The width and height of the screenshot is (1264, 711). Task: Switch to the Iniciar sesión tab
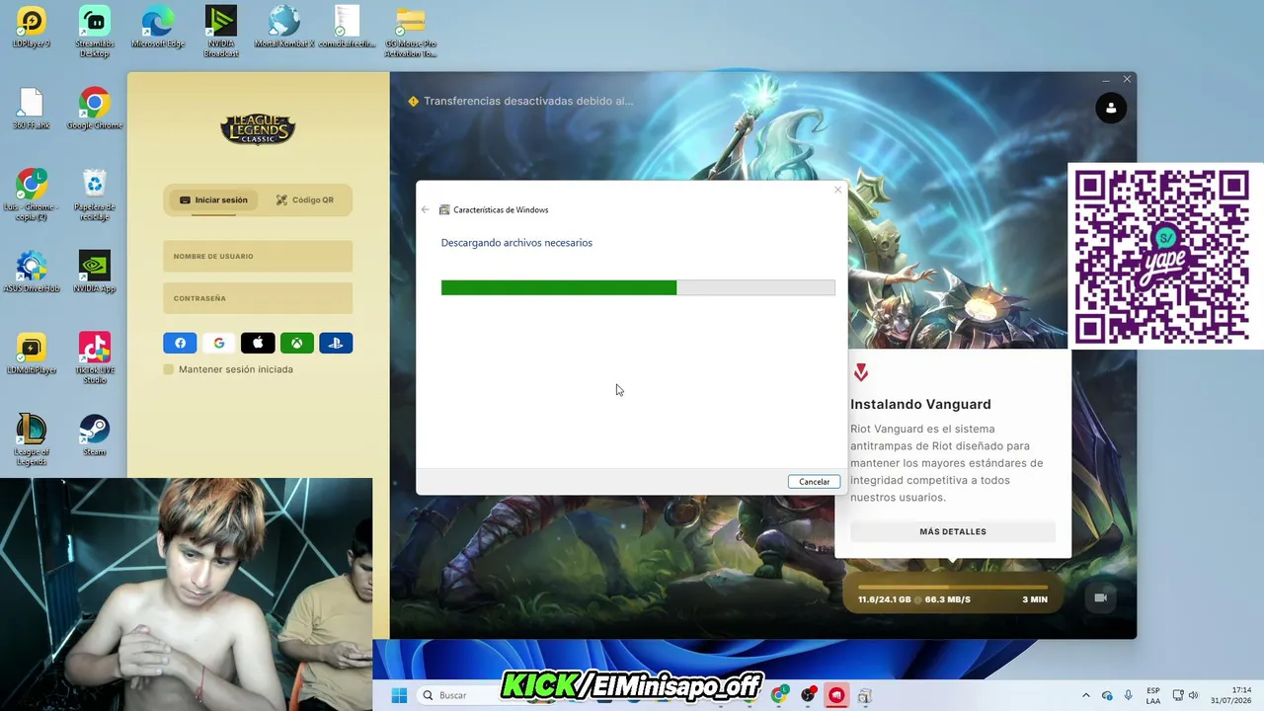[x=214, y=199]
